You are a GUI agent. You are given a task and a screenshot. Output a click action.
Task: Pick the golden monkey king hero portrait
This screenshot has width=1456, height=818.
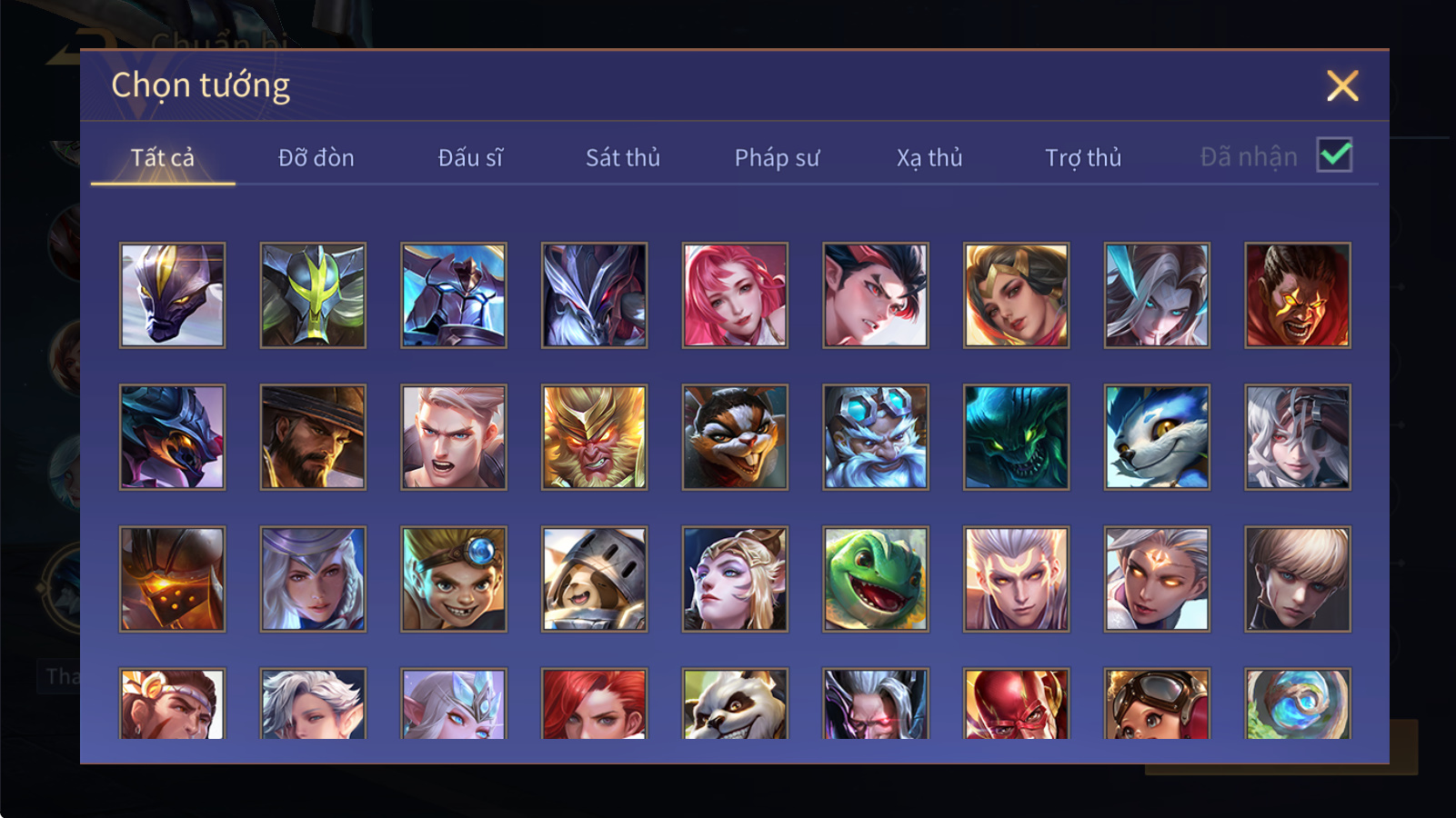594,436
